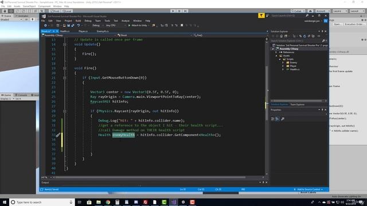This screenshot has height=206, width=367.
Task: Open Visual Studio Build menu
Action: pyautogui.click(x=78, y=21)
